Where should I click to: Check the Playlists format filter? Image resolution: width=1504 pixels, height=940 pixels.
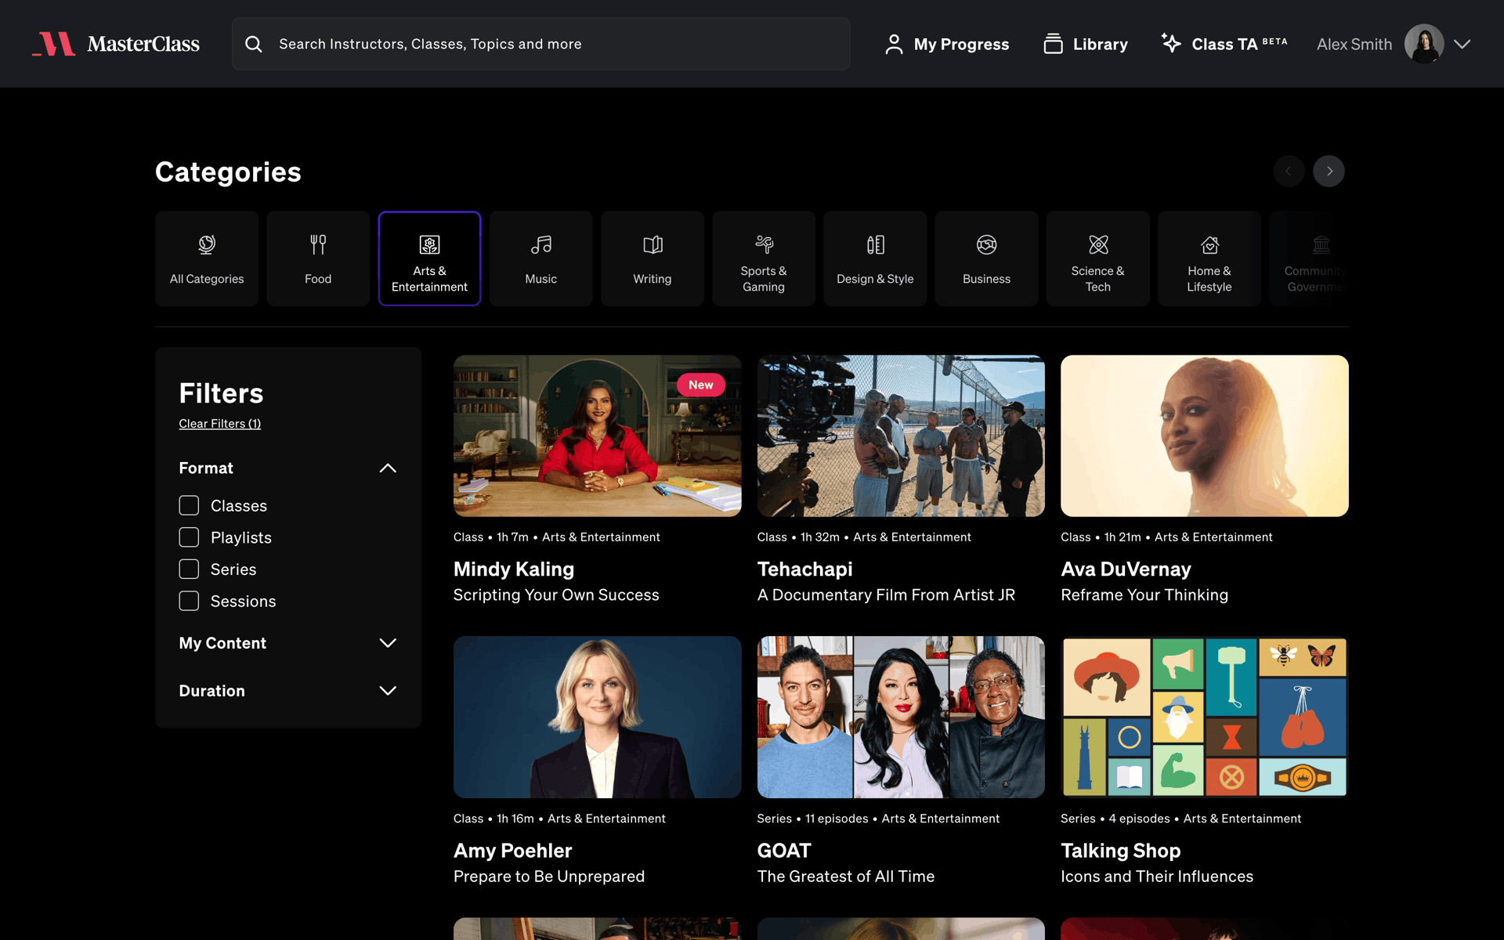point(189,537)
